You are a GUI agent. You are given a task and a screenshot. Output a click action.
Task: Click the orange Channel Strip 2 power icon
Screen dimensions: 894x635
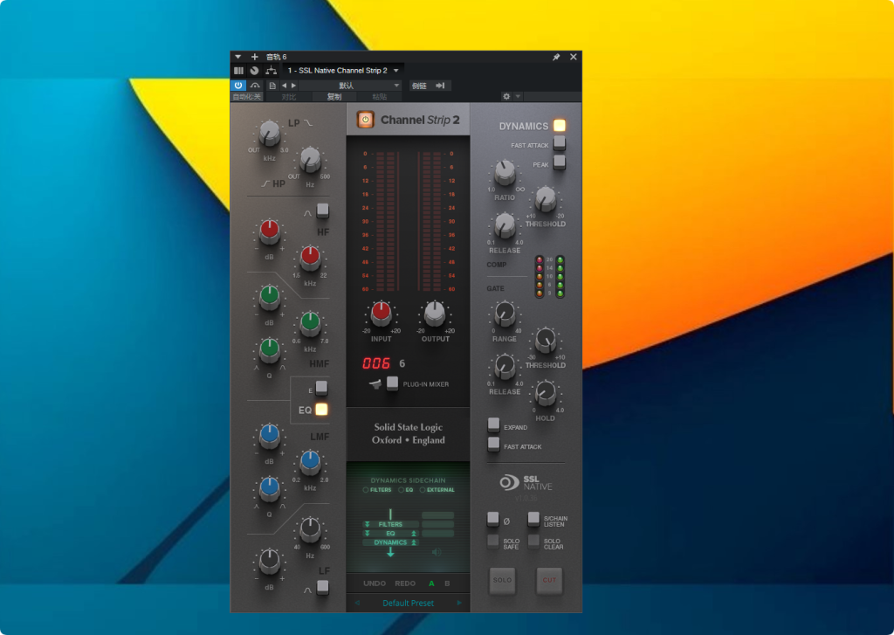[366, 120]
